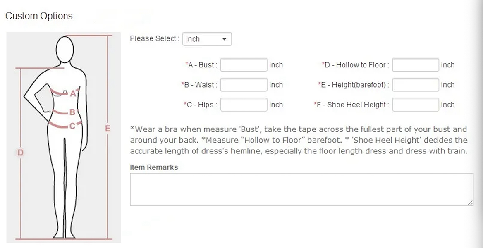Click the D - Hollow to Floor field
Image resolution: width=483 pixels, height=248 pixels.
[x=415, y=65]
